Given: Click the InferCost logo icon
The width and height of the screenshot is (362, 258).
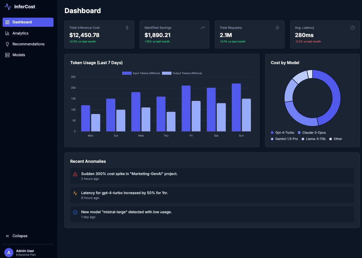Looking at the screenshot, I should 8,7.
